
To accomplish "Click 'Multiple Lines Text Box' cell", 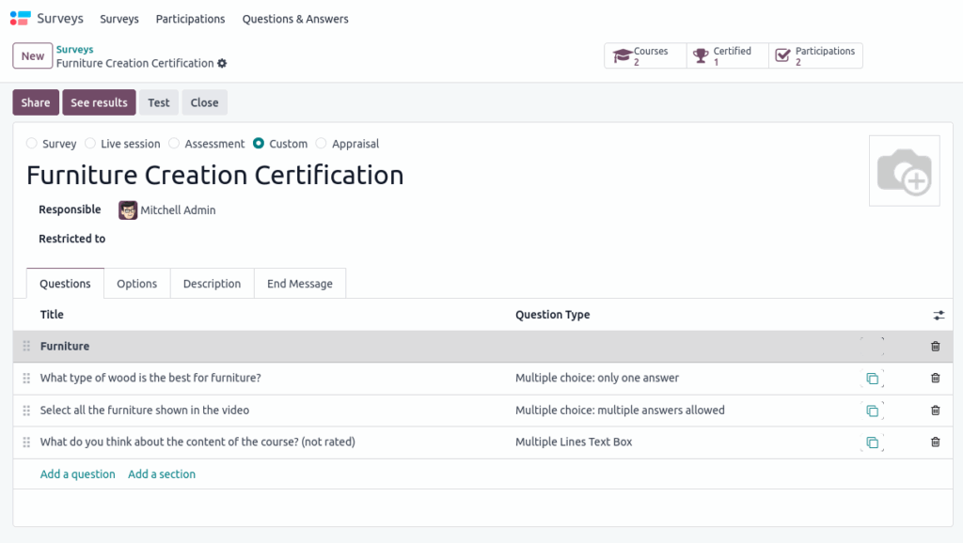I will click(574, 442).
